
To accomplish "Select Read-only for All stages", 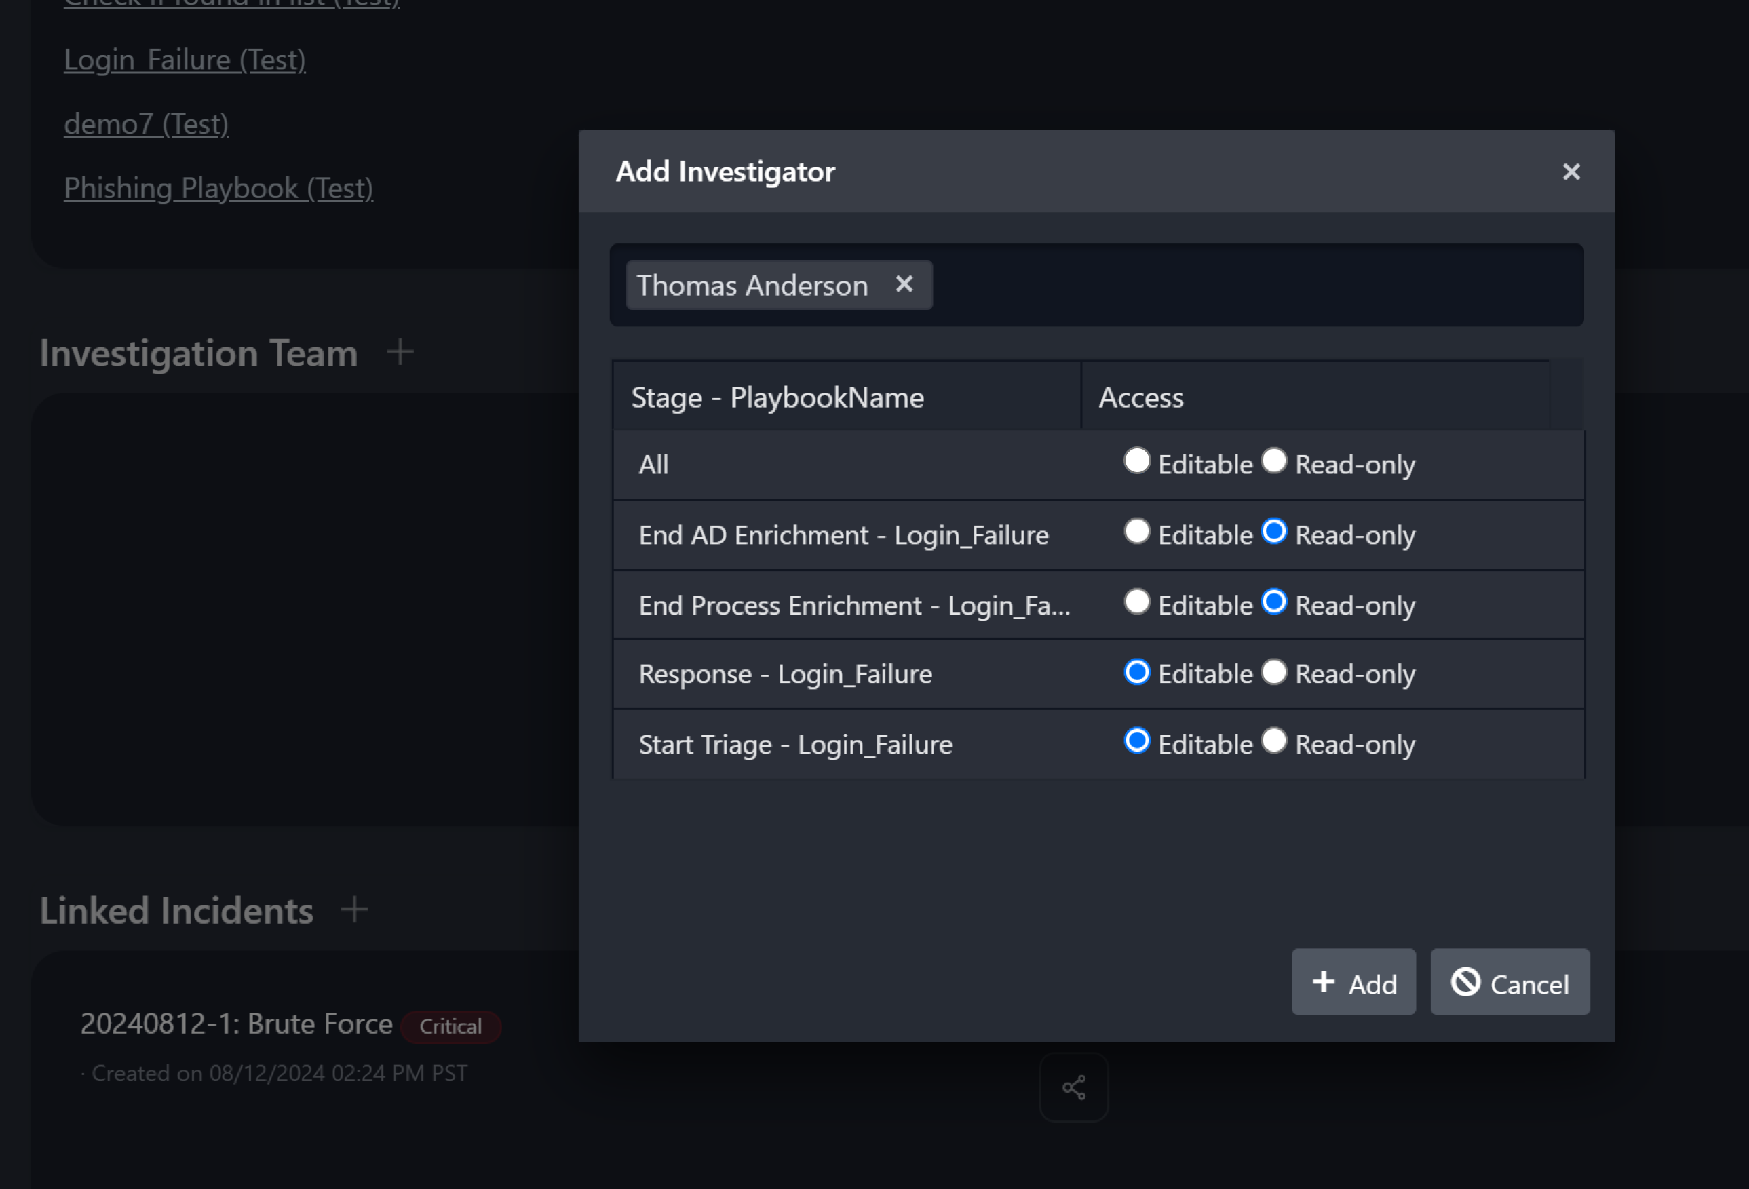I will 1273,461.
